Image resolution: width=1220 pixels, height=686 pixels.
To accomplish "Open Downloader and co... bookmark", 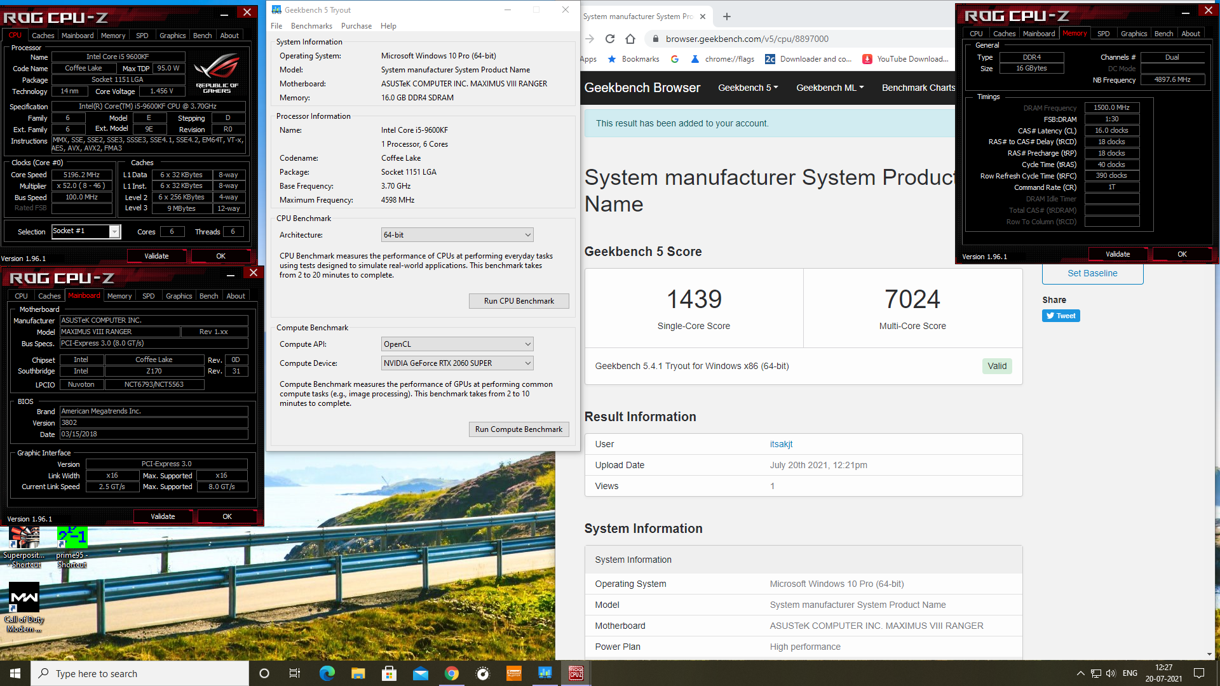I will coord(808,59).
